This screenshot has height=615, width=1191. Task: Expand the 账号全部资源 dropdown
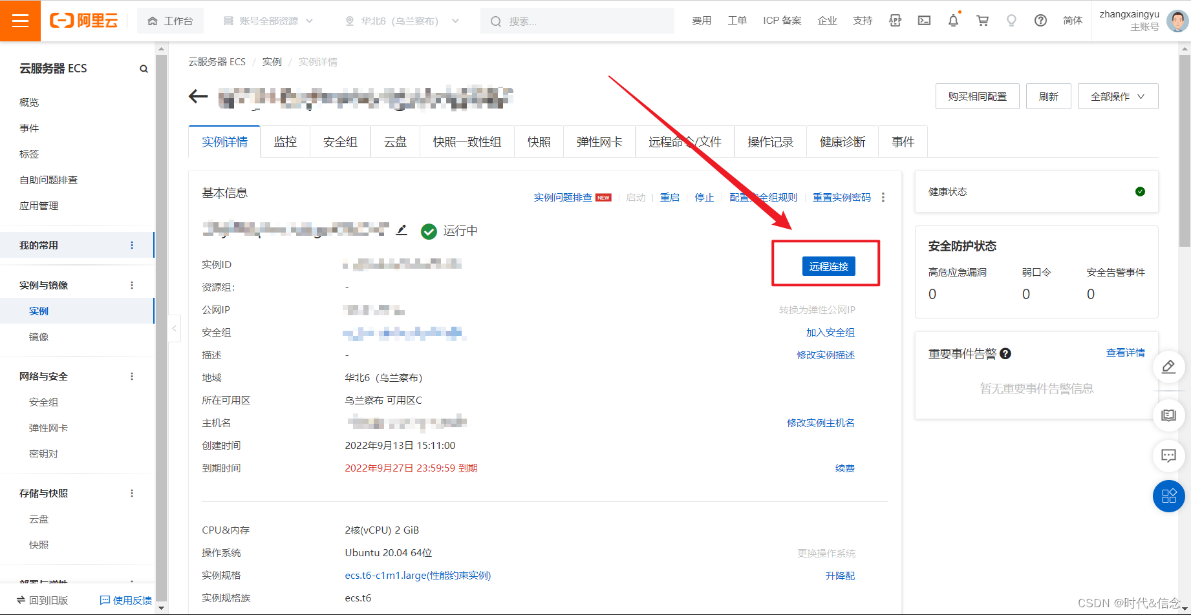click(268, 21)
